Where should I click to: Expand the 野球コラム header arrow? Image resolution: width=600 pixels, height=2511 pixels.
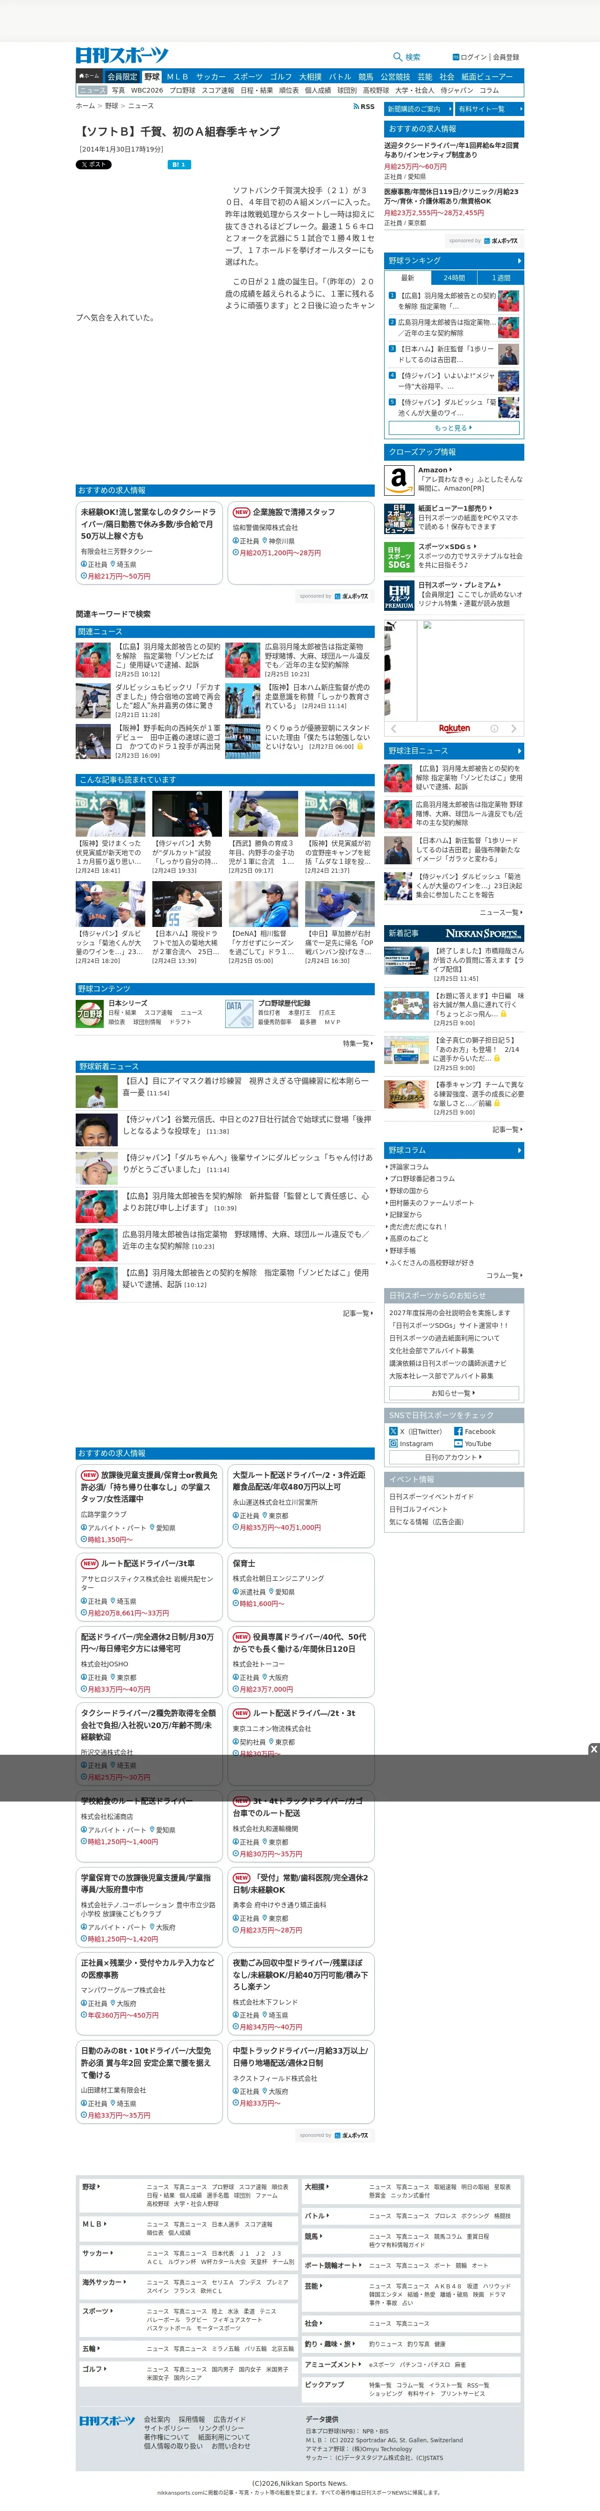pos(519,1150)
